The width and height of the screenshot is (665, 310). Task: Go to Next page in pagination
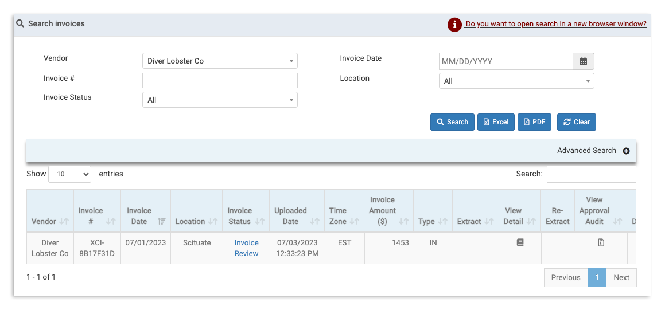tap(621, 278)
